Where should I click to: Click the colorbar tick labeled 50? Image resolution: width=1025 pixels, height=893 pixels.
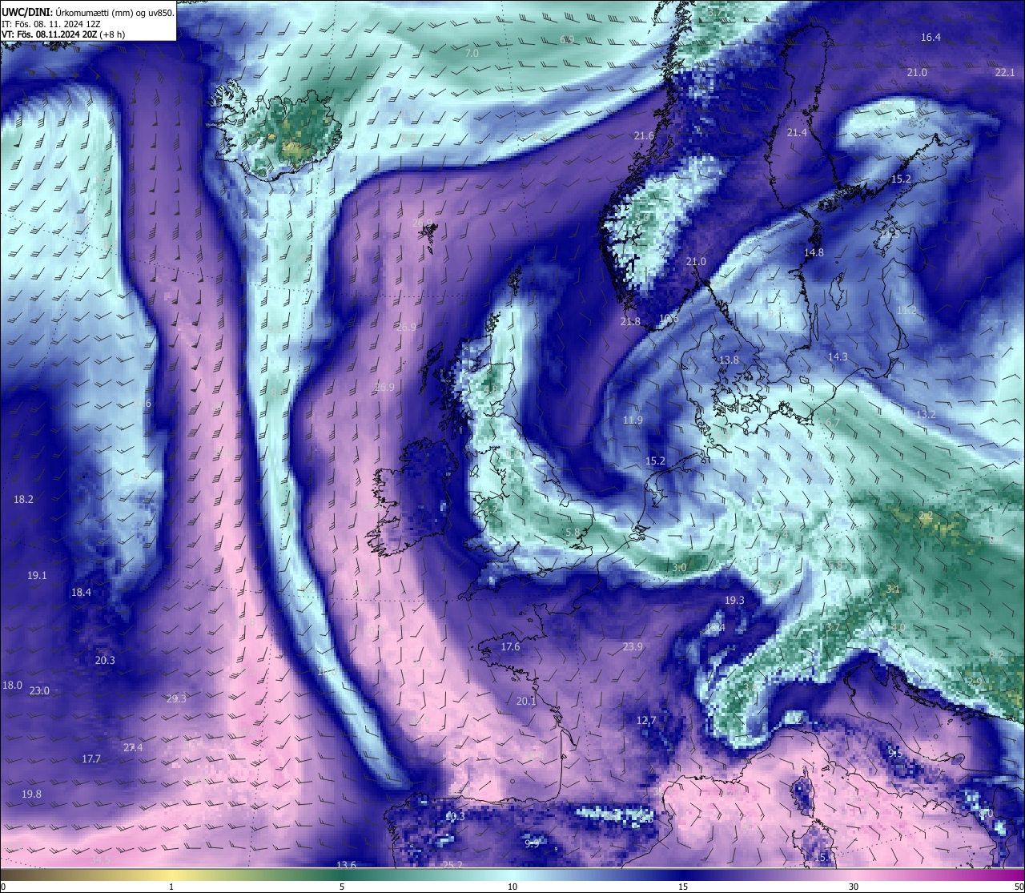click(1018, 887)
